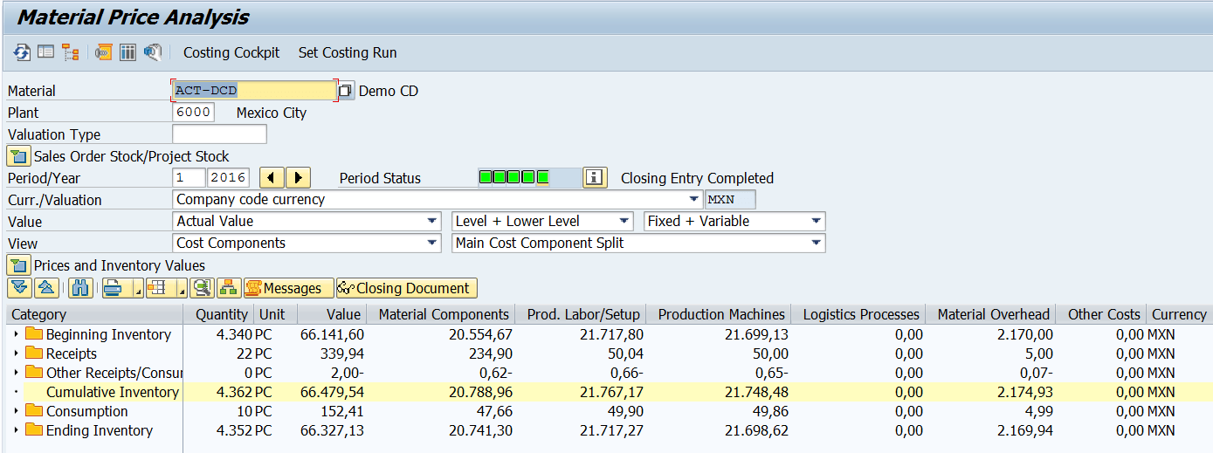Click the Category column header
Viewport: 1213px width, 453px height.
(94, 314)
